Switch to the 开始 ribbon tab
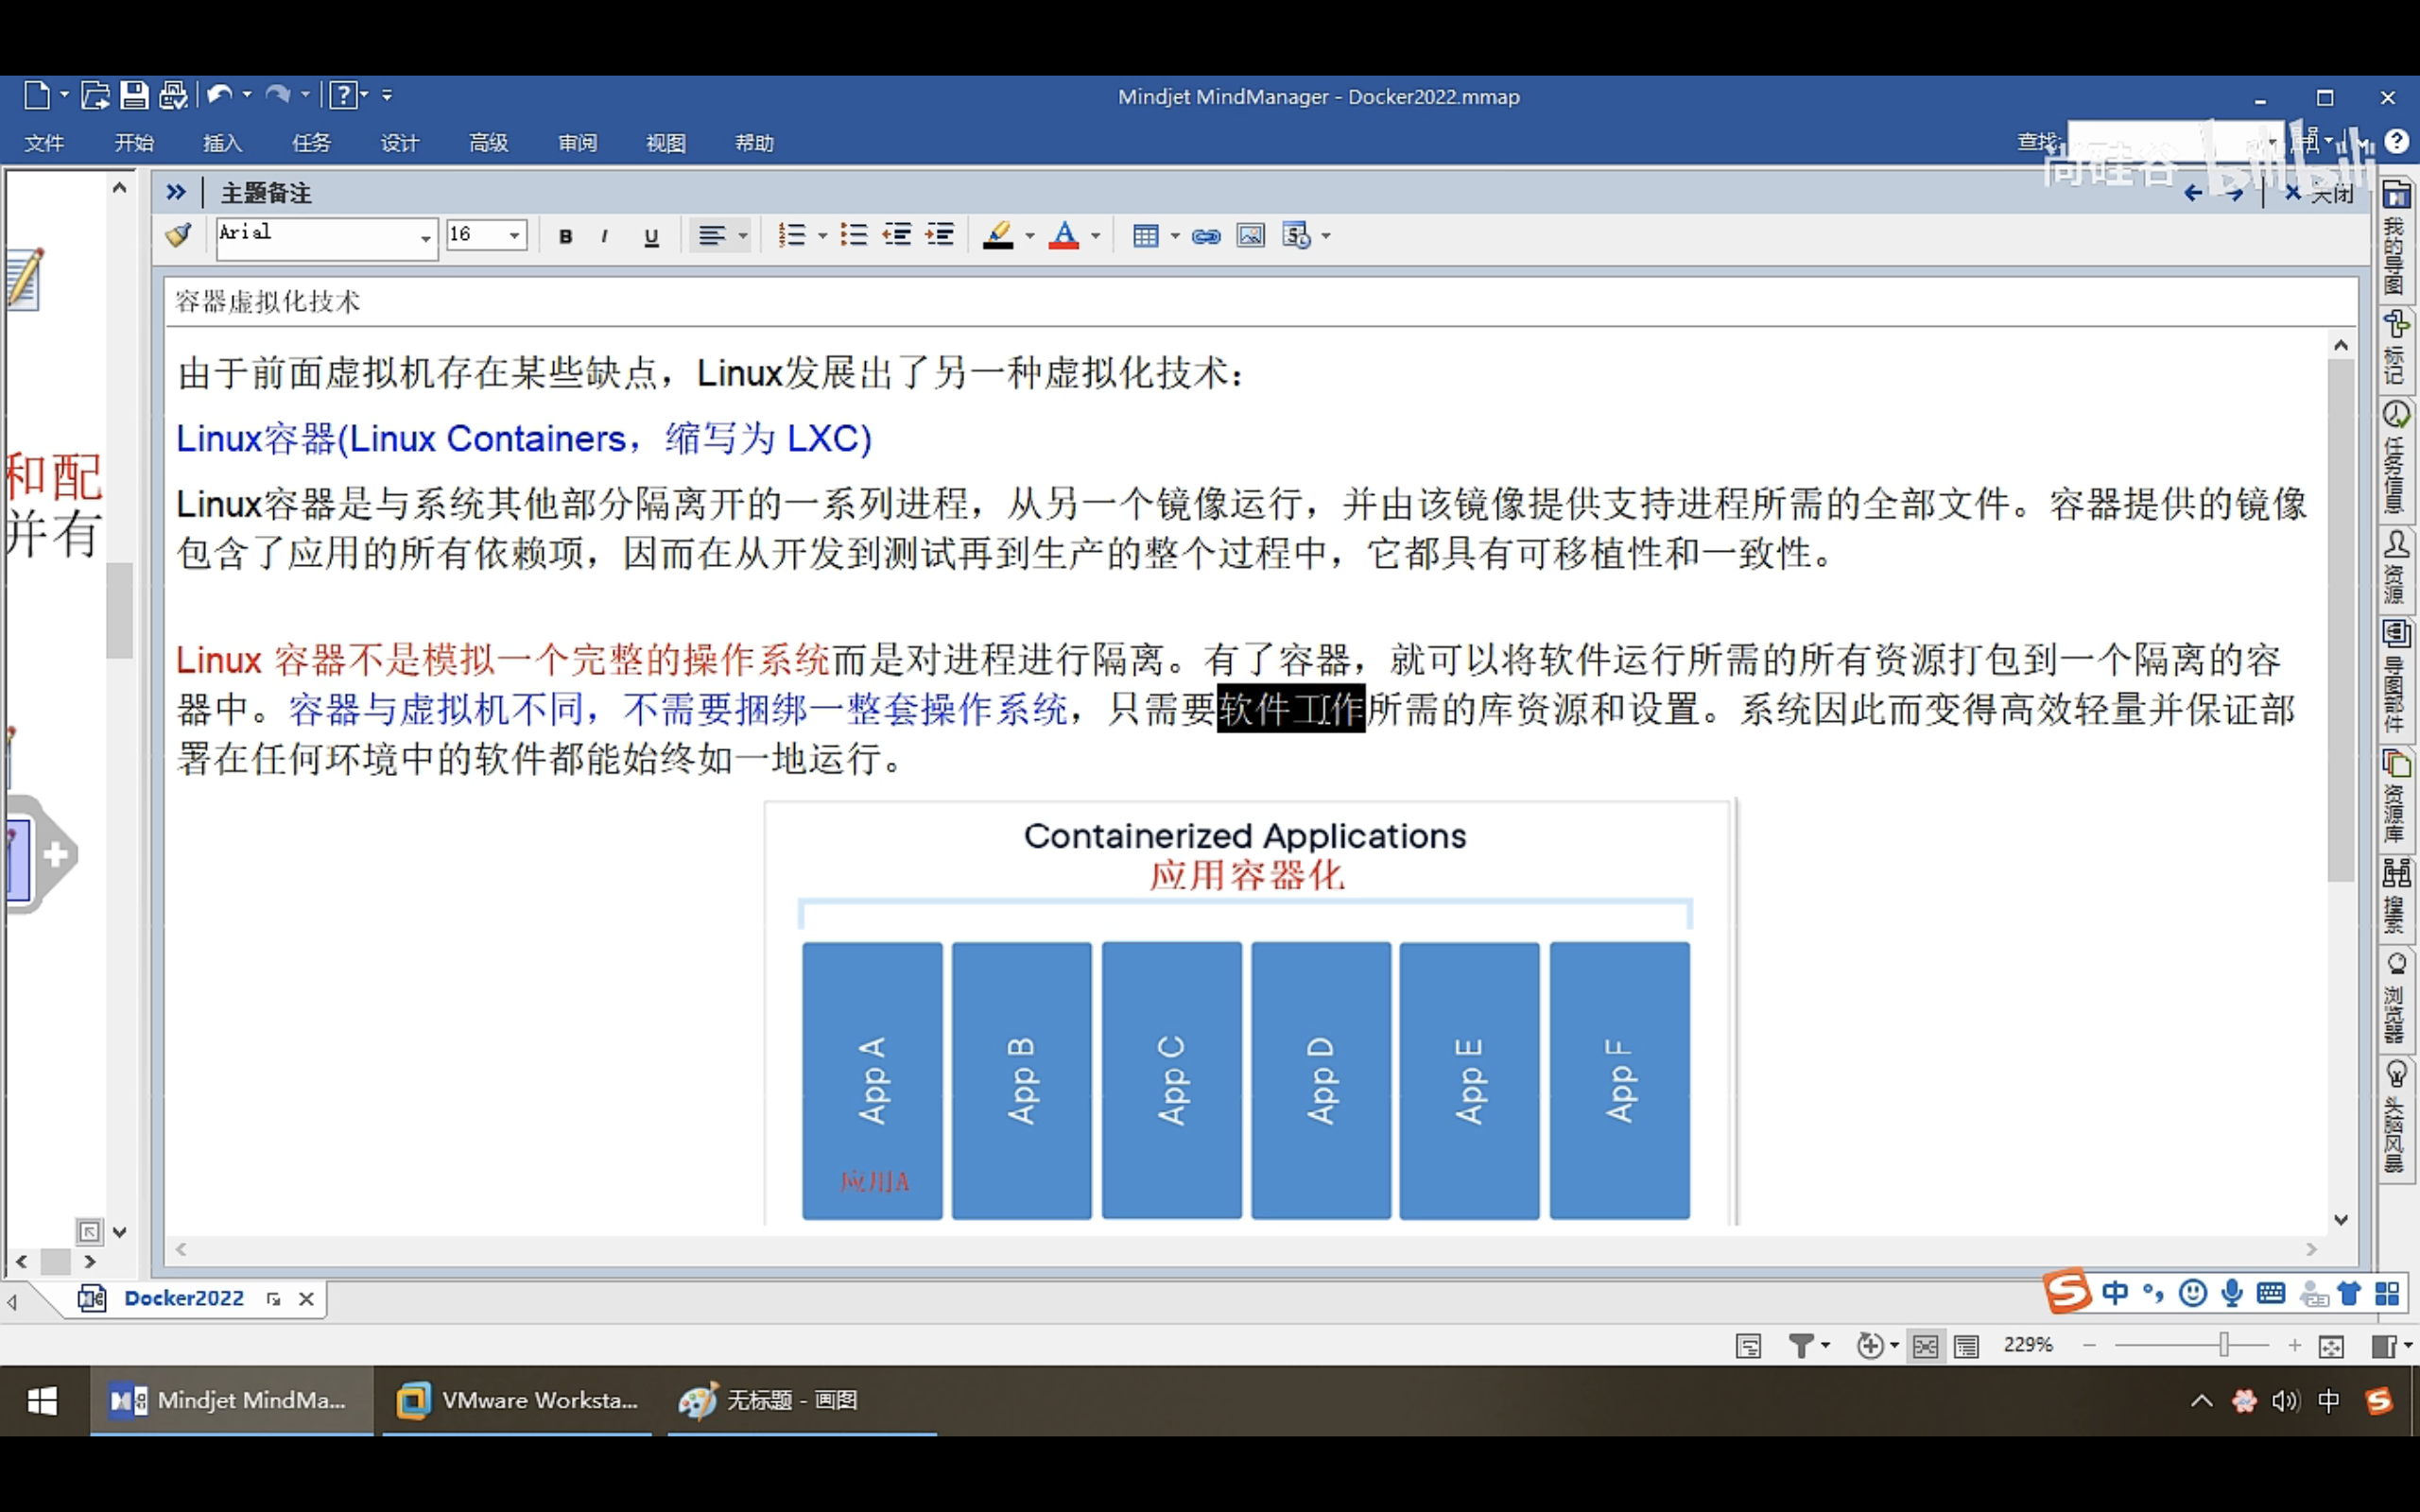This screenshot has width=2420, height=1512. [x=134, y=143]
